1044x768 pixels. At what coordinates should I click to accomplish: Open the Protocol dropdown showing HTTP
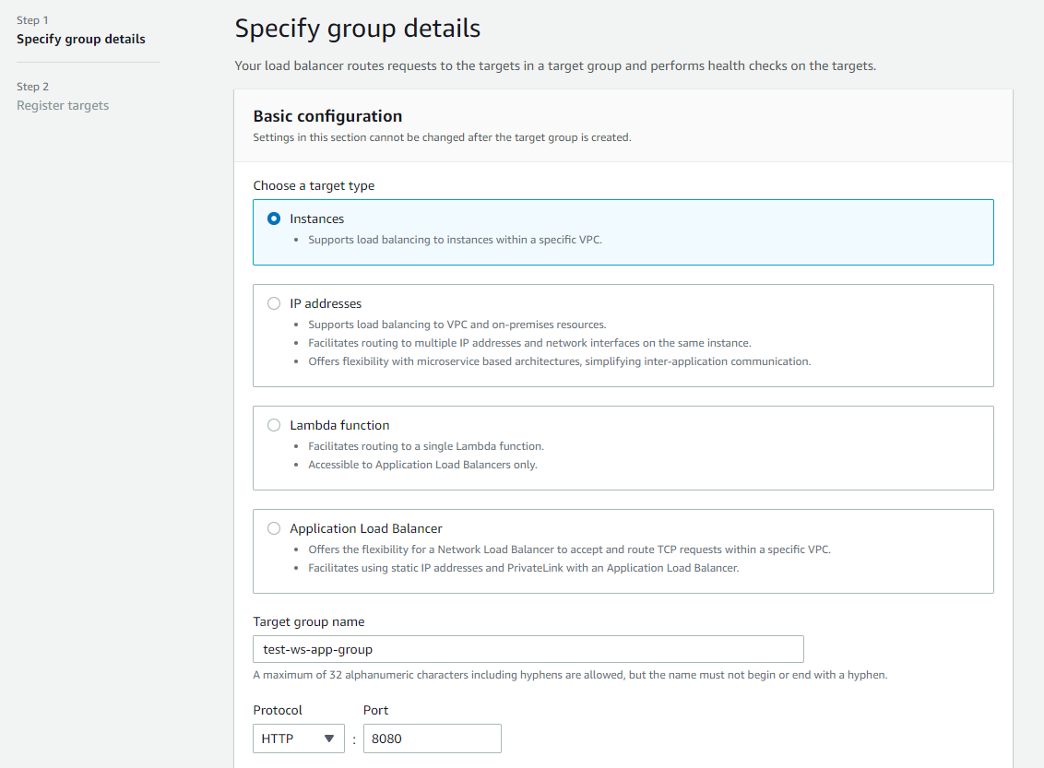click(x=298, y=738)
